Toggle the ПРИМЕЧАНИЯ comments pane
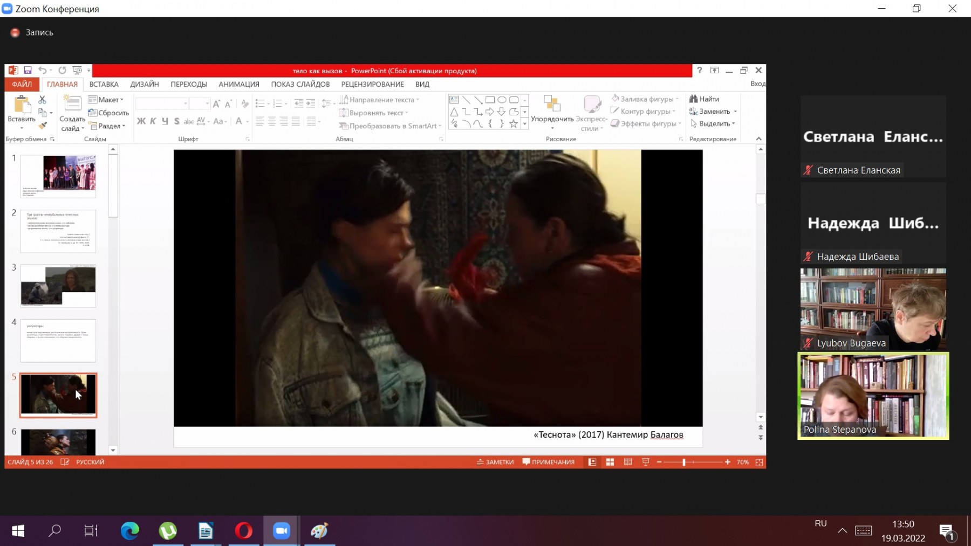This screenshot has height=546, width=971. click(549, 462)
